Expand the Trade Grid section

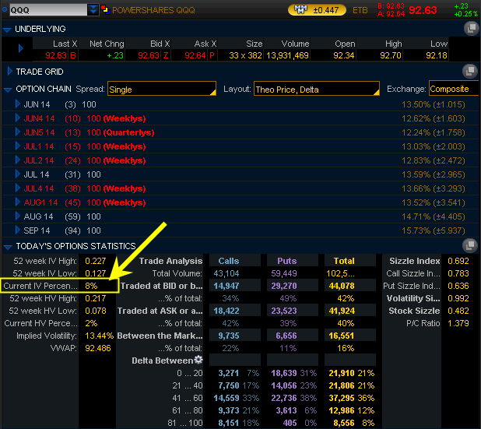pos(8,71)
